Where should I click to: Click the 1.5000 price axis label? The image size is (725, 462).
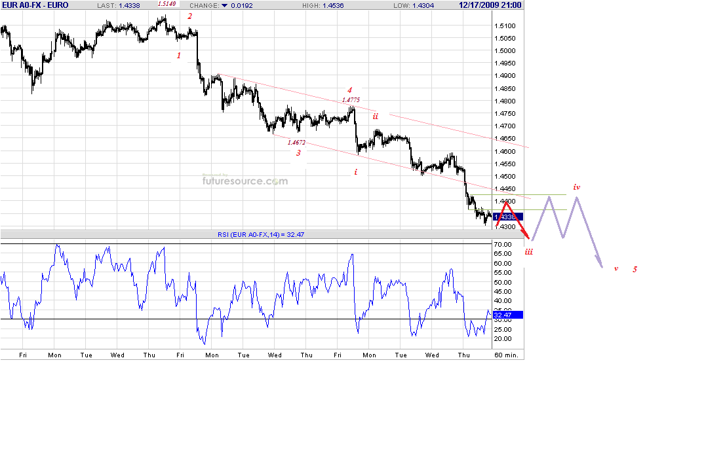tap(505, 51)
